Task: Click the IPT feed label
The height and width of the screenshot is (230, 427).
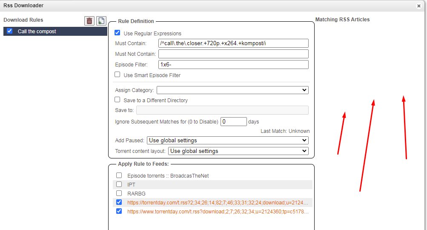Action: (131, 185)
